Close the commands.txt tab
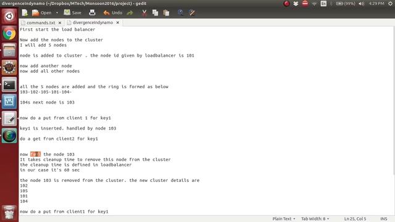The height and width of the screenshot is (222, 395). [x=60, y=23]
